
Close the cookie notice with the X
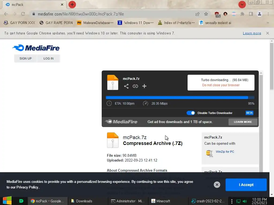coord(217,185)
